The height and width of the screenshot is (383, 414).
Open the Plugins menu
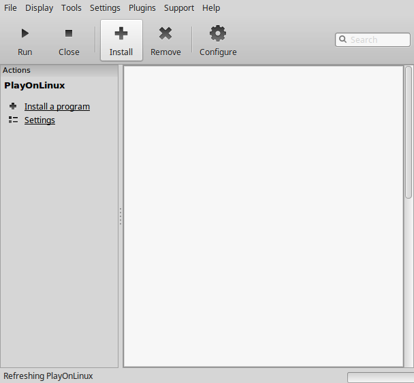142,8
